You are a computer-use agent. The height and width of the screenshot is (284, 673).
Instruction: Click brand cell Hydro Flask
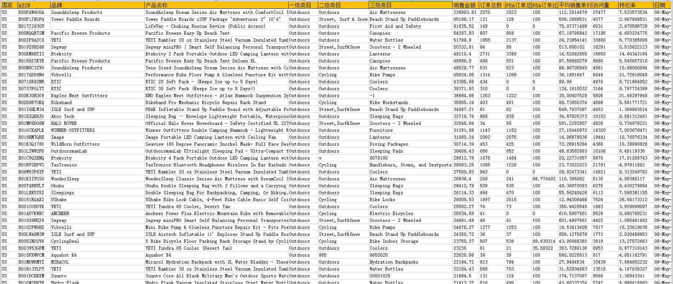(97, 282)
